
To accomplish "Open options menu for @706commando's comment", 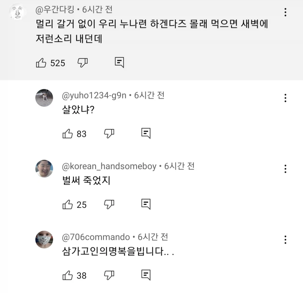I will (x=285, y=240).
